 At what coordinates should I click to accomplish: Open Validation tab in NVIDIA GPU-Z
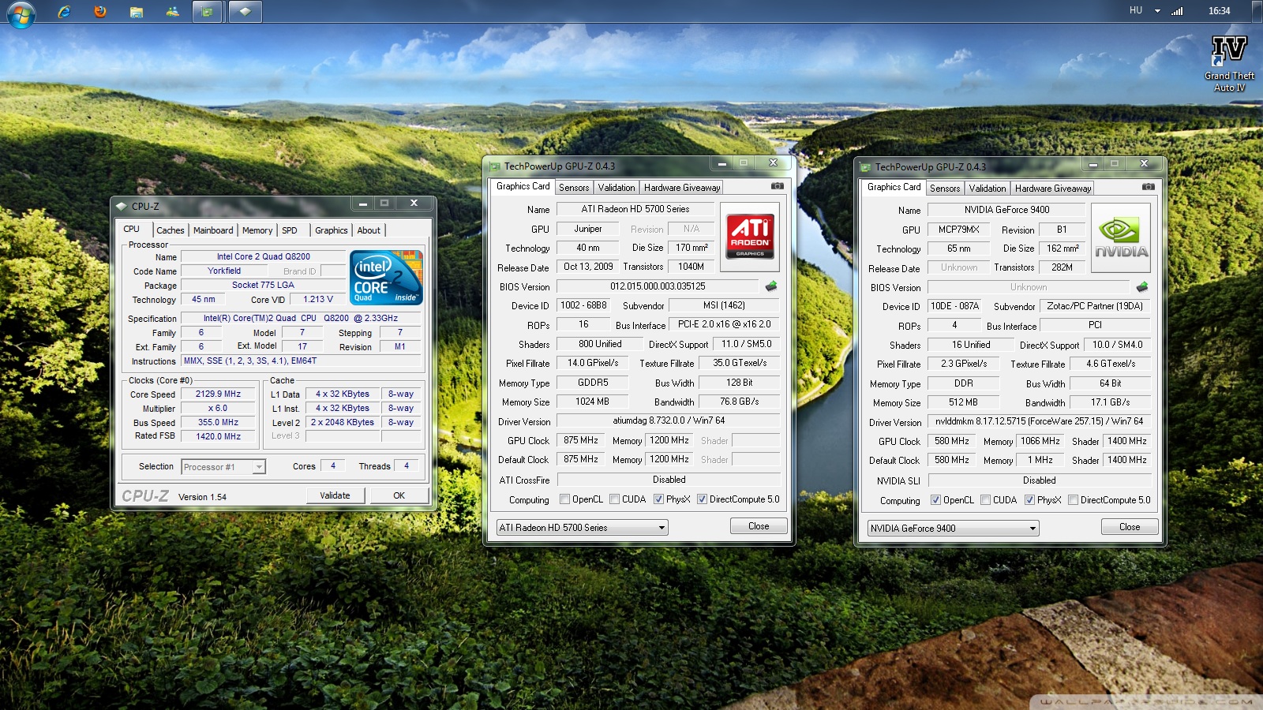pos(988,189)
